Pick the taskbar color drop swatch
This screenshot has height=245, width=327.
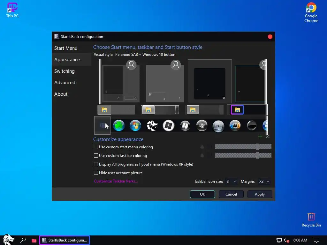pyautogui.click(x=202, y=155)
